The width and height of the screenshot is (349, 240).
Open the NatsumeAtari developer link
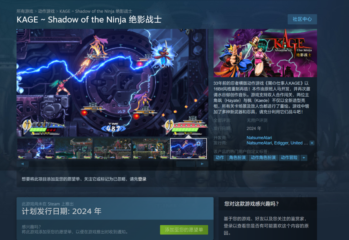[259, 138]
